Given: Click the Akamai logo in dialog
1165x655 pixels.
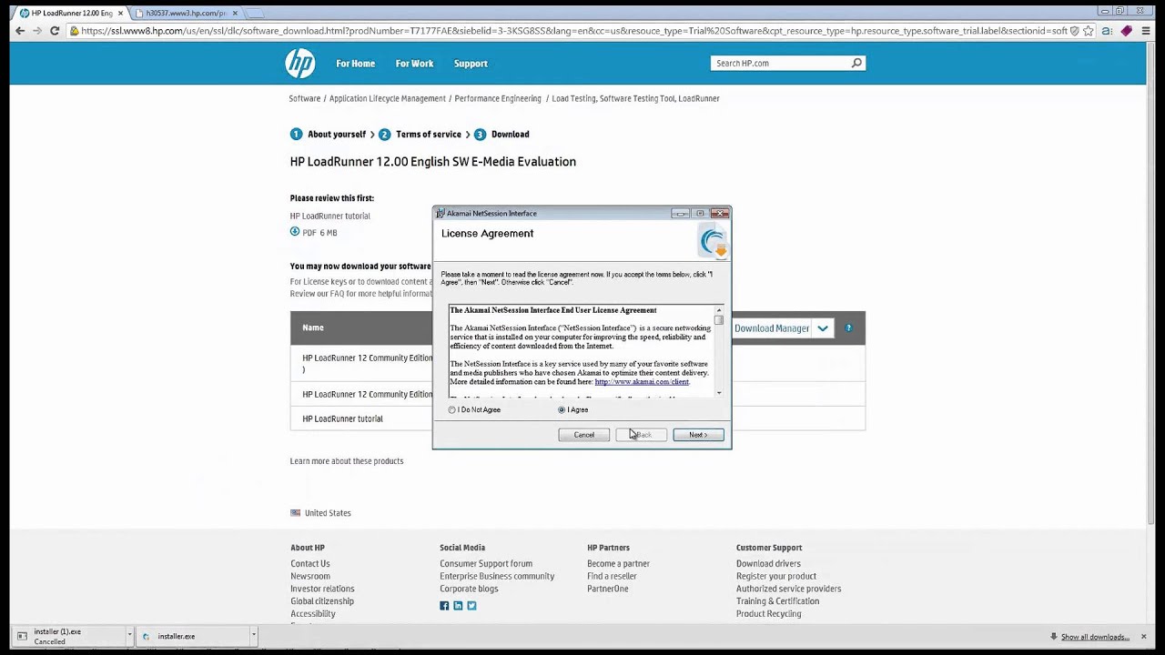Looking at the screenshot, I should pyautogui.click(x=713, y=242).
